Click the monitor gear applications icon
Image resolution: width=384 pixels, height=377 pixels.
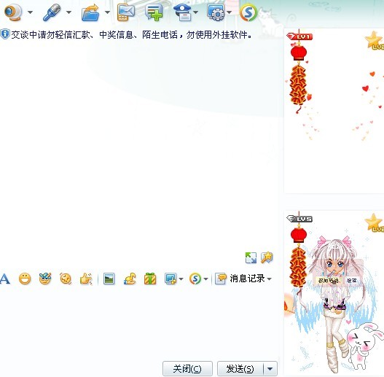pos(216,12)
